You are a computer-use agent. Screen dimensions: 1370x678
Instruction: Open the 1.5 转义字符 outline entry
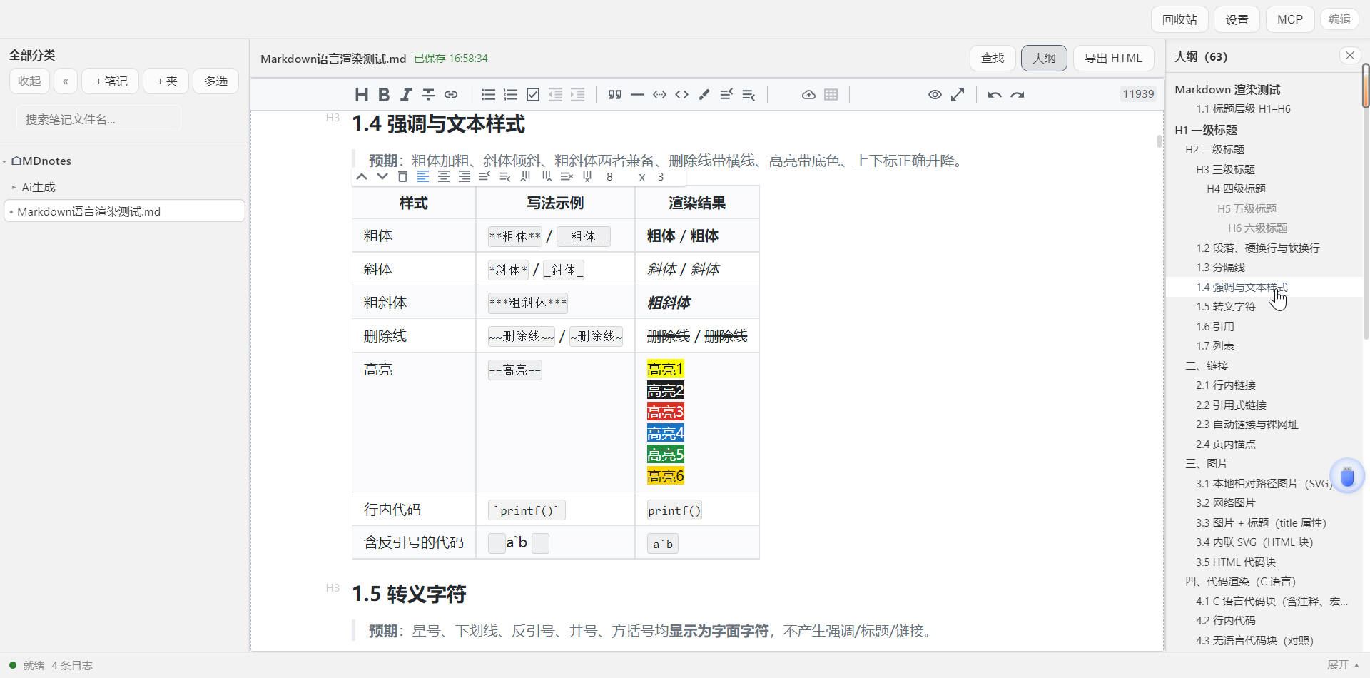click(1225, 307)
